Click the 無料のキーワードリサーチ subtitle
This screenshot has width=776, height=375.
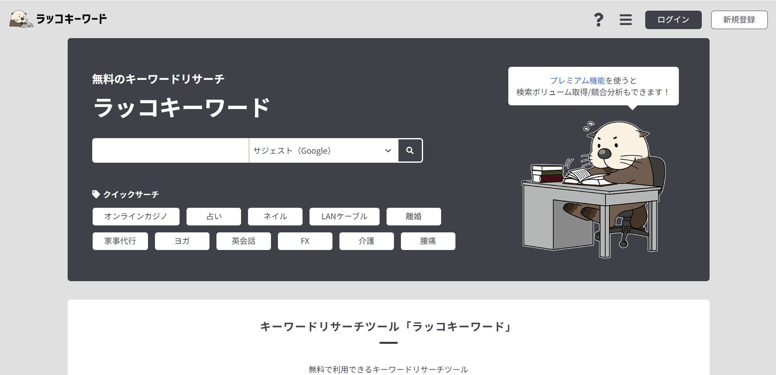(158, 79)
